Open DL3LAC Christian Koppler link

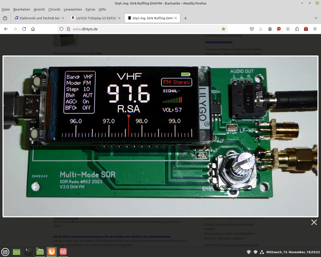tap(224, 238)
